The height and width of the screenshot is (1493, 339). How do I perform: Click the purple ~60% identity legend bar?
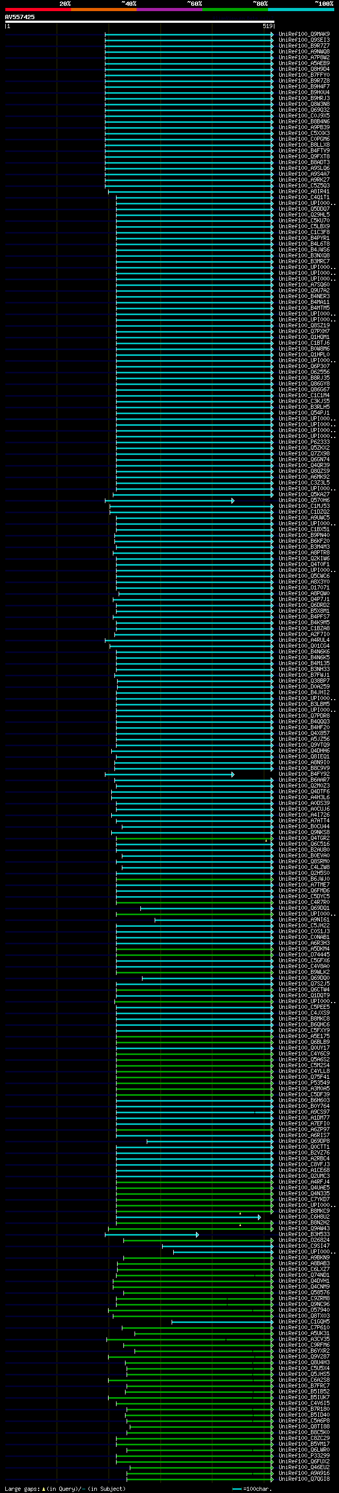pyautogui.click(x=170, y=10)
